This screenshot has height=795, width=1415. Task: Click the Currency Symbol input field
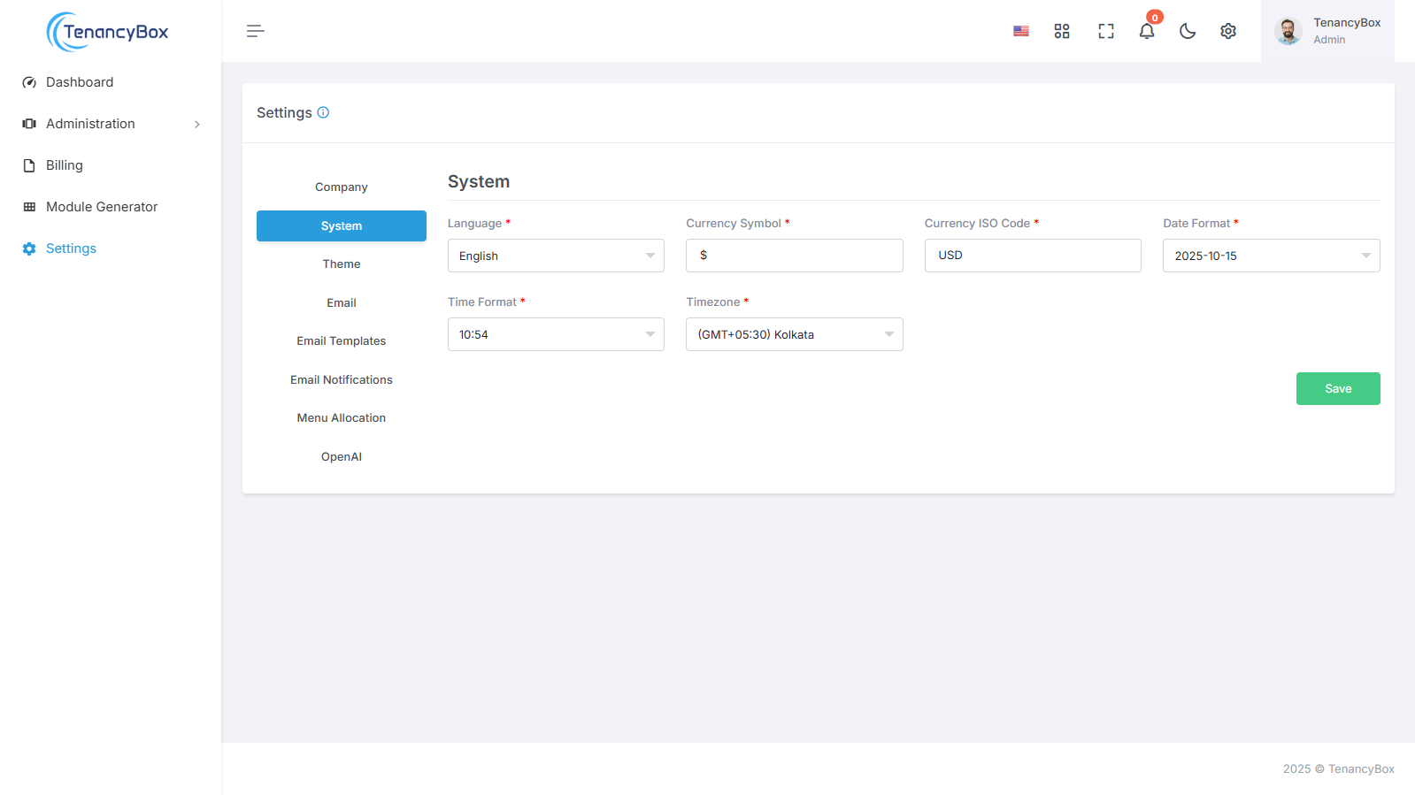(x=794, y=256)
